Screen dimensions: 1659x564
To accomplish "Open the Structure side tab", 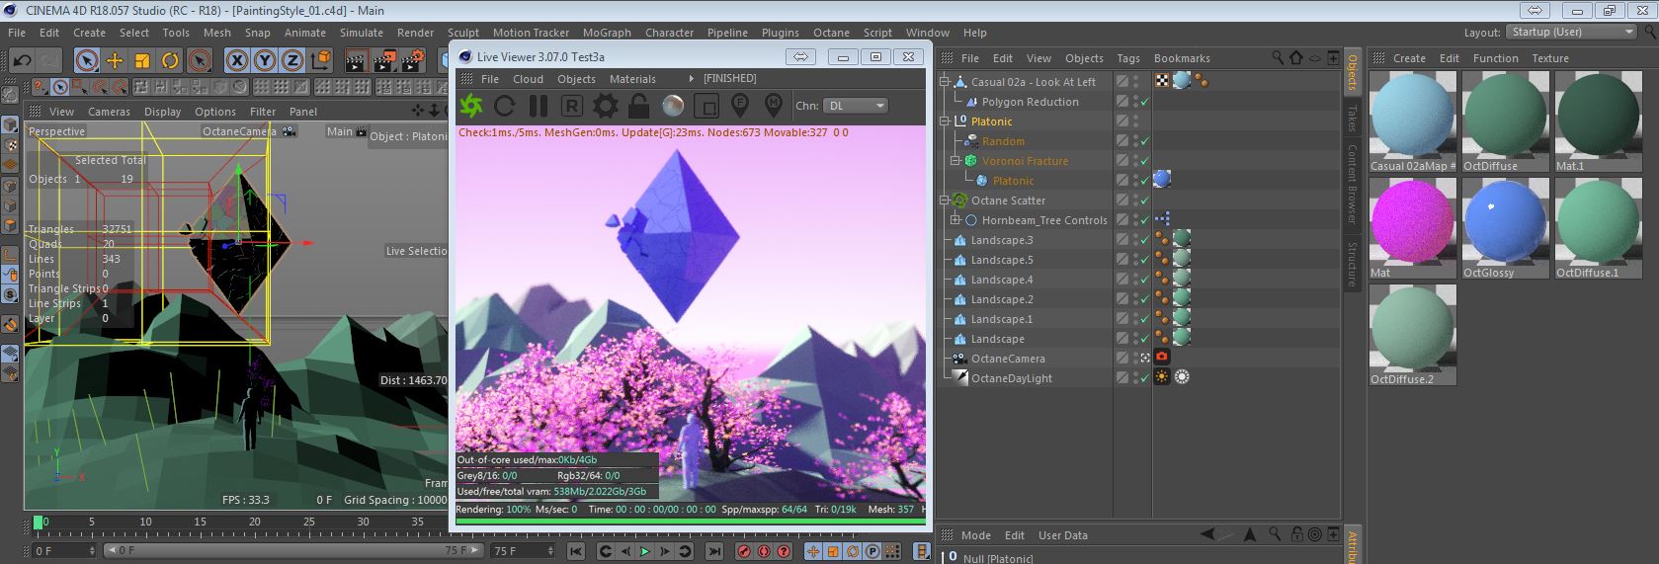I will click(x=1352, y=263).
